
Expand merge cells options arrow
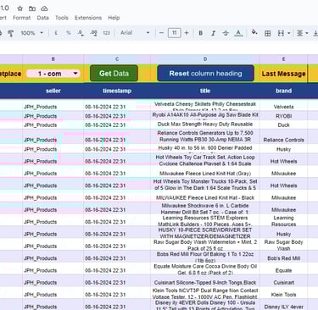coord(289,33)
